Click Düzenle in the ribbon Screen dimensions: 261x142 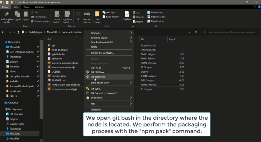coord(138,17)
